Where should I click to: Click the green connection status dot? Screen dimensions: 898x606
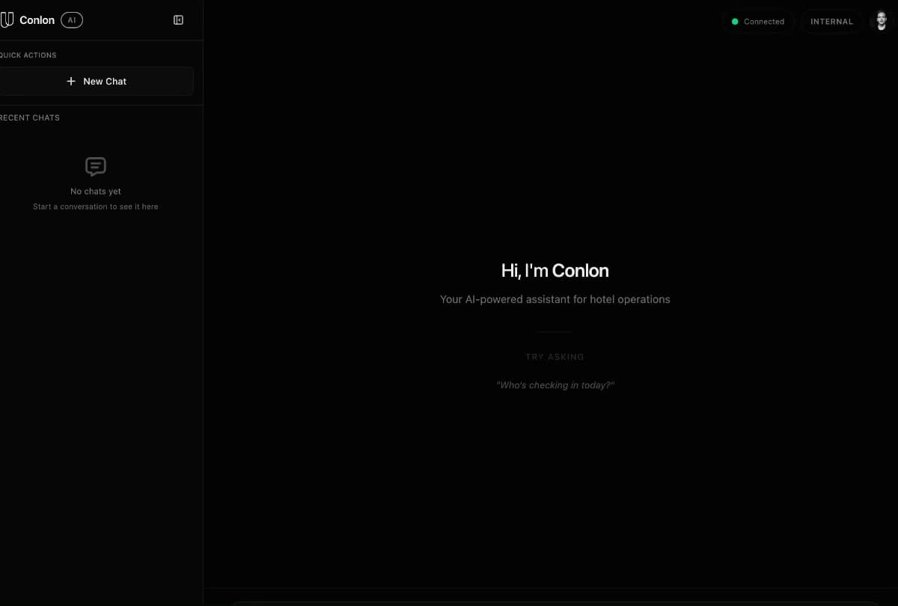click(735, 22)
